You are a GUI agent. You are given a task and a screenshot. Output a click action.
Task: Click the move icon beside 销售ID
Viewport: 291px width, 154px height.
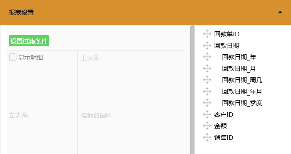pyautogui.click(x=207, y=137)
